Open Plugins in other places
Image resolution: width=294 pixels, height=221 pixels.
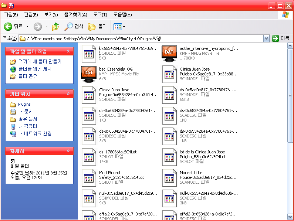point(24,104)
